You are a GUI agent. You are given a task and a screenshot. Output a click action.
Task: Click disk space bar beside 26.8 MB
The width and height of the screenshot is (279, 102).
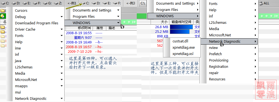pyautogui.click(x=181, y=27)
